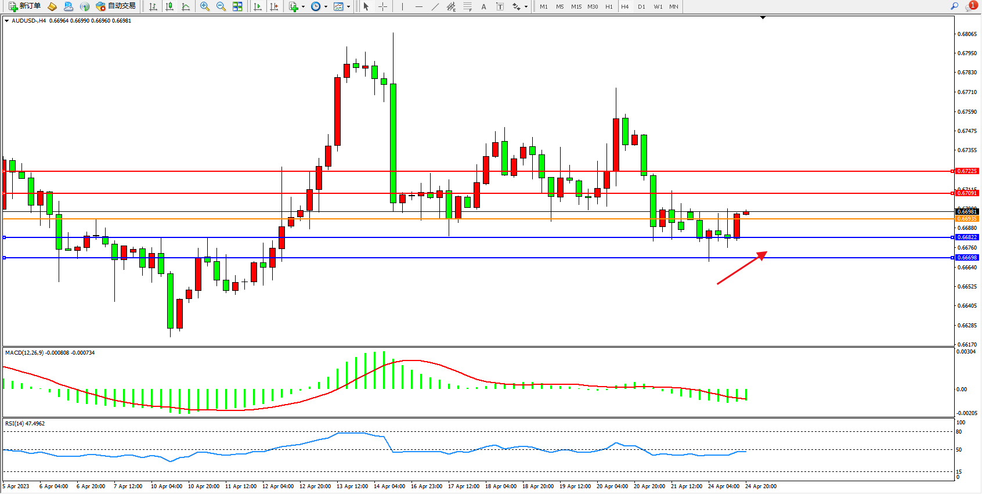Expand the chart templates dropdown arrow
Screen dimensions: 982x494
[348, 7]
